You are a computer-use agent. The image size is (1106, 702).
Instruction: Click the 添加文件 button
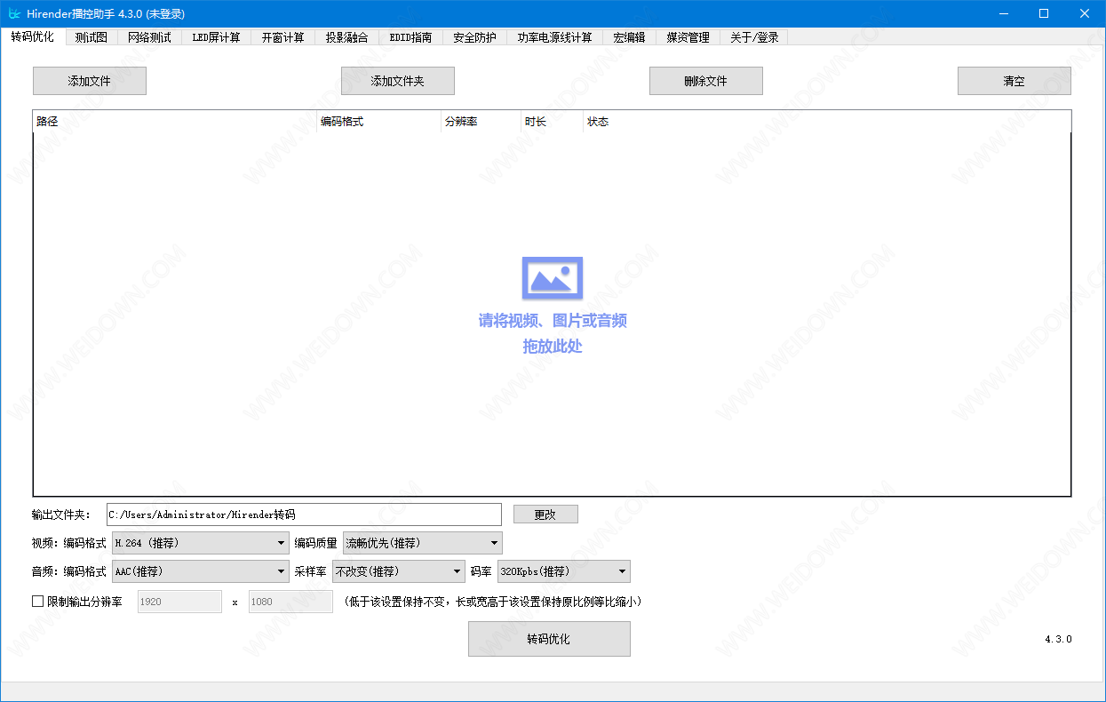[90, 81]
